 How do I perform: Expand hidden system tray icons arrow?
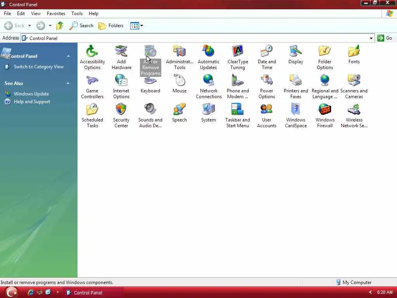[x=370, y=292]
